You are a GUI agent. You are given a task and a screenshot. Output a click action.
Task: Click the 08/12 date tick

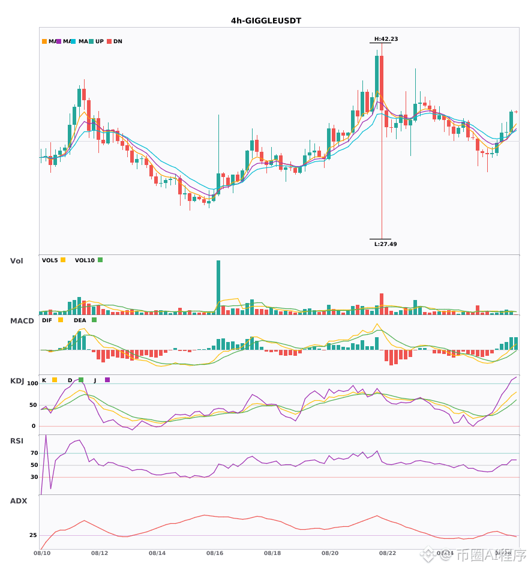[100, 553]
